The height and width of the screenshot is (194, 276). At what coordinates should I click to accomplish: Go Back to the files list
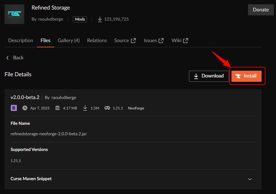(x=15, y=58)
